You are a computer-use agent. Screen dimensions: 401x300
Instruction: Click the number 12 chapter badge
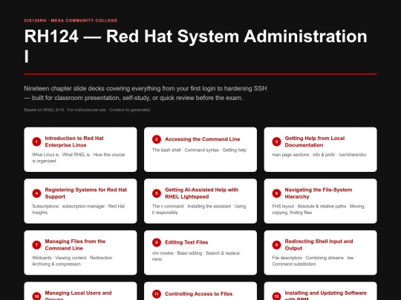[x=276, y=296]
